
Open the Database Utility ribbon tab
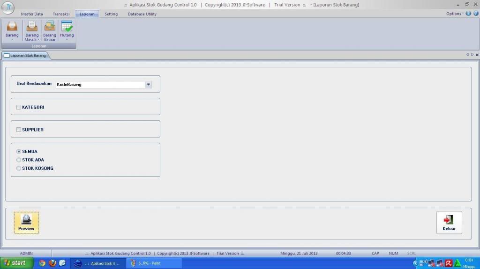coord(142,14)
